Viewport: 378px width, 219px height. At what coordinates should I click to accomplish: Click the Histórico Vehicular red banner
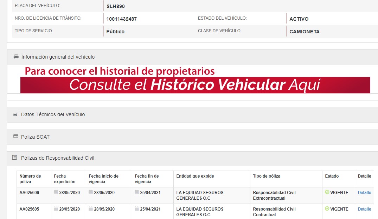coord(195,85)
